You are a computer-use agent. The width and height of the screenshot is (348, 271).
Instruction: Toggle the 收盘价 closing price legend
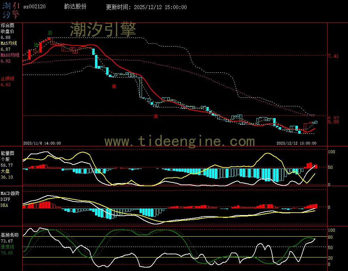coord(7,31)
